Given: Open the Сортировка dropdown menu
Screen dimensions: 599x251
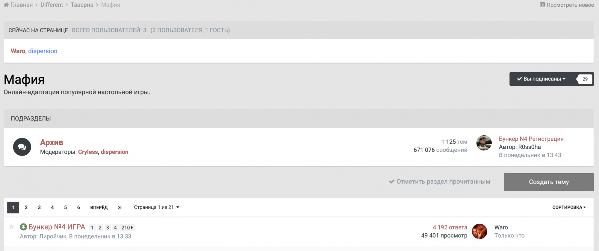Looking at the screenshot, I should click(569, 207).
